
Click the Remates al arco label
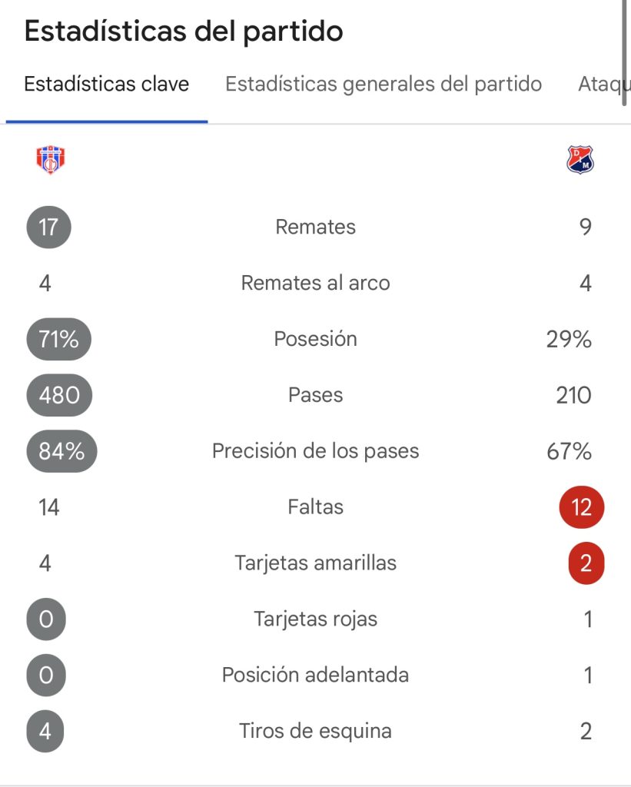click(315, 283)
